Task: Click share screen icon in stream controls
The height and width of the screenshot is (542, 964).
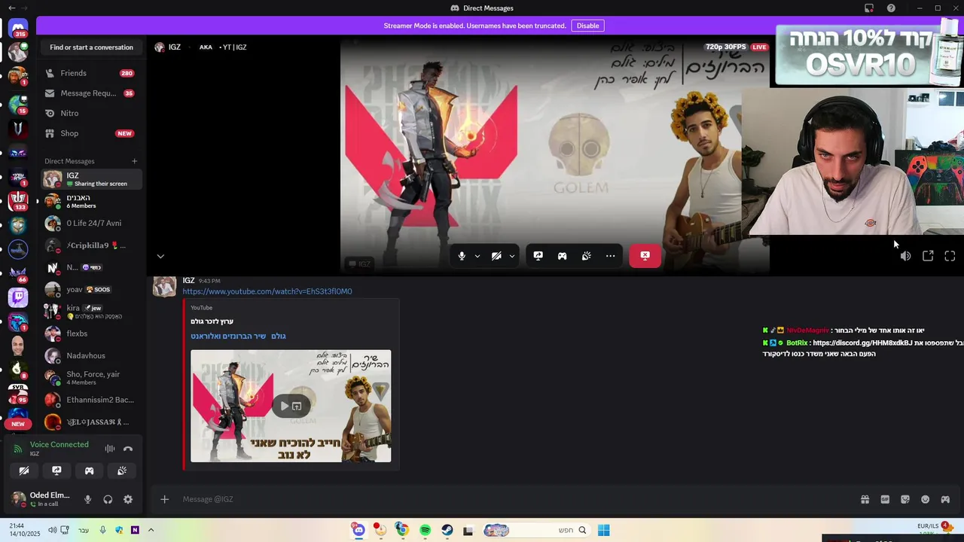Action: coord(538,256)
